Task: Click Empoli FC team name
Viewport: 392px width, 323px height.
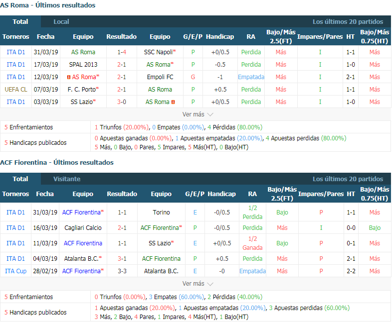Action: [x=160, y=77]
